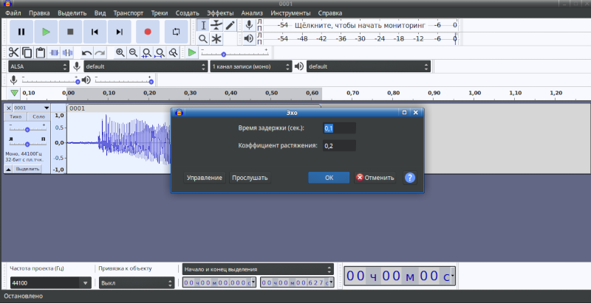Toggle the loop playback button
This screenshot has height=303, width=591.
pos(176,32)
